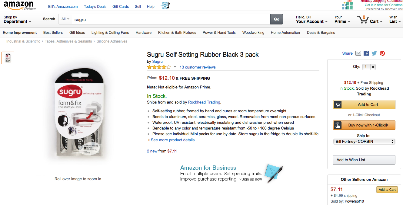Click the Rockhead Trading seller link
403x205 pixels.
tap(204, 102)
